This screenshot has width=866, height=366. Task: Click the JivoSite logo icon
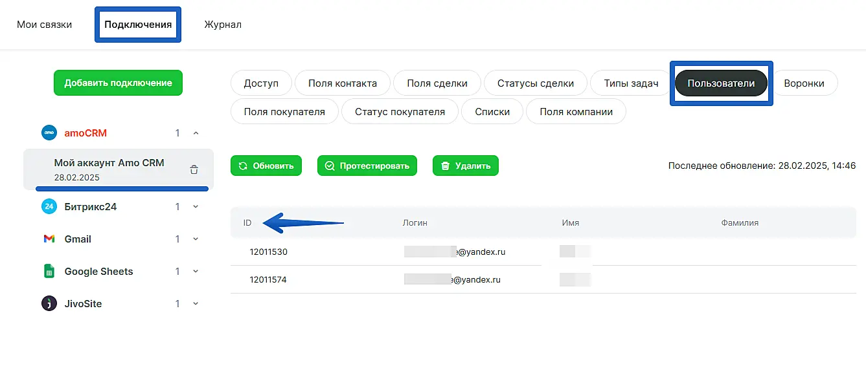[49, 304]
